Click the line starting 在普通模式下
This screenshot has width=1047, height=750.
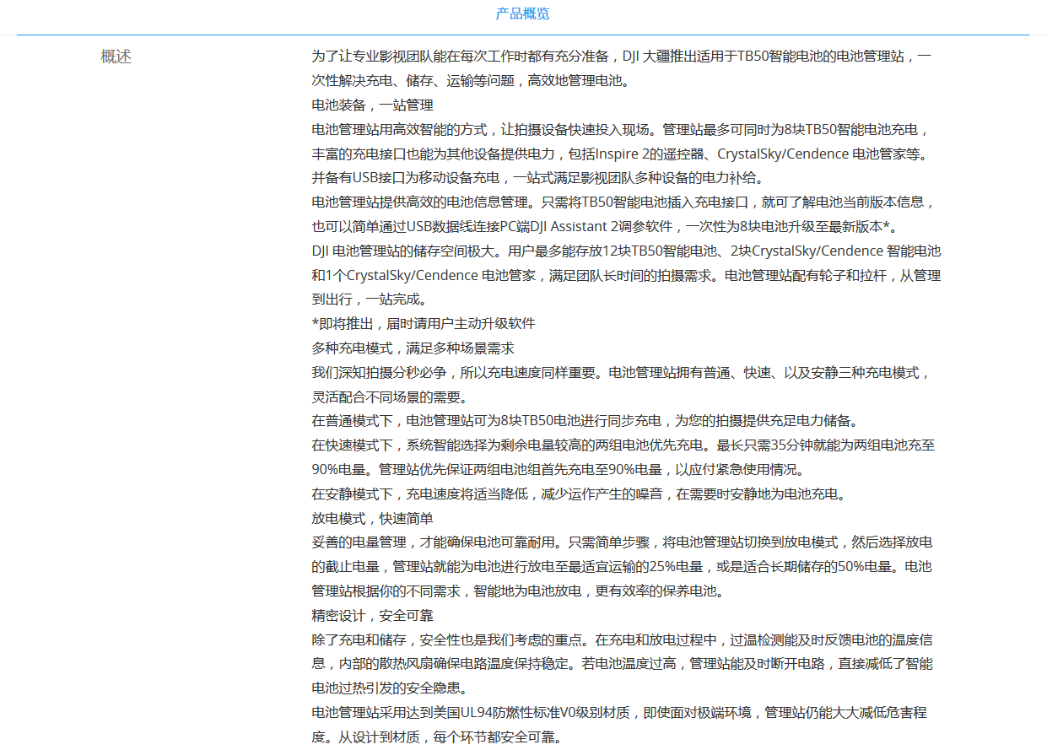[585, 421]
